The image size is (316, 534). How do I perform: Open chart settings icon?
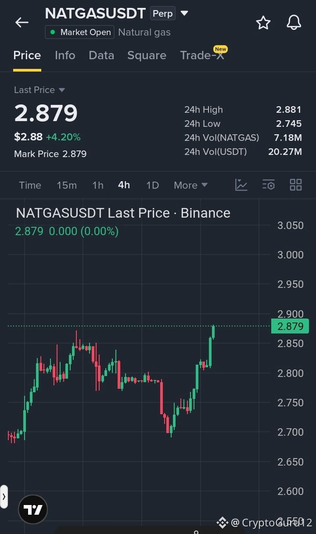[269, 185]
